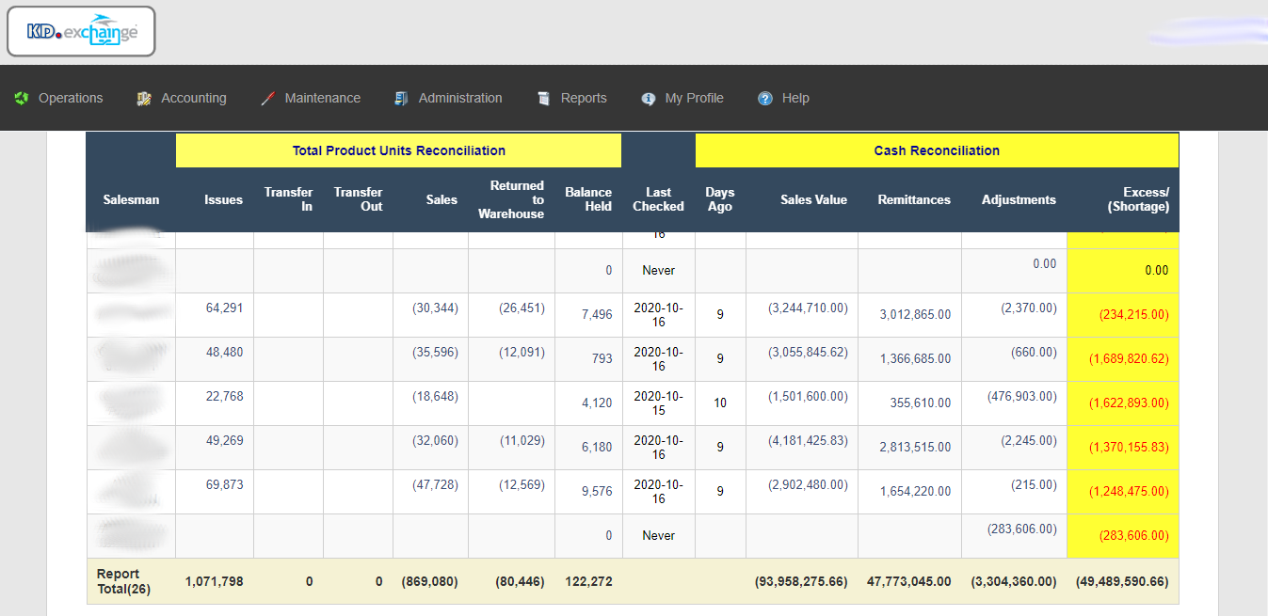Open the Accounting menu
1268x616 pixels.
[193, 98]
